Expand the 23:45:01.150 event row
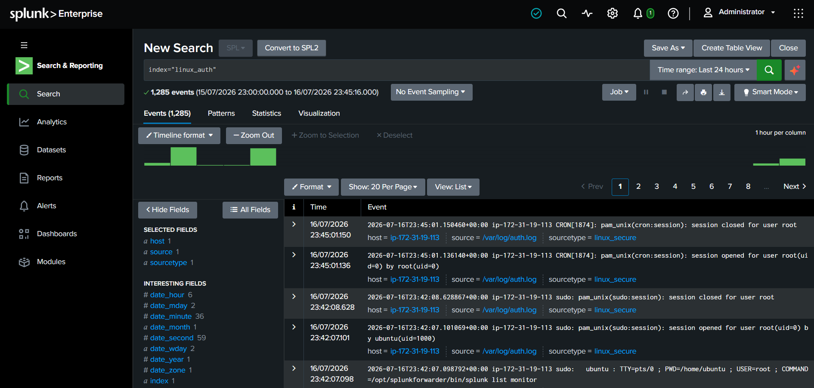The image size is (814, 388). point(294,224)
